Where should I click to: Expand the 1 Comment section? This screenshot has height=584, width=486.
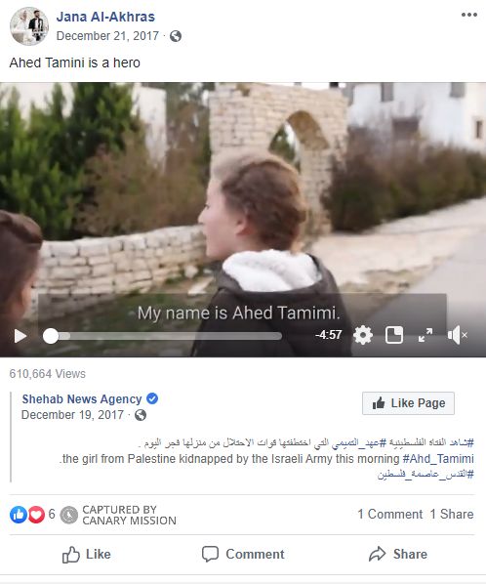pos(390,515)
